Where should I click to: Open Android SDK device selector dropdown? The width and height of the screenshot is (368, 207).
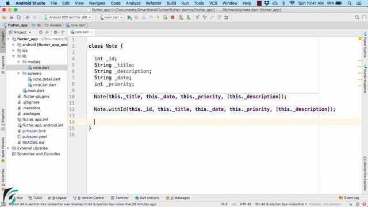[67, 17]
